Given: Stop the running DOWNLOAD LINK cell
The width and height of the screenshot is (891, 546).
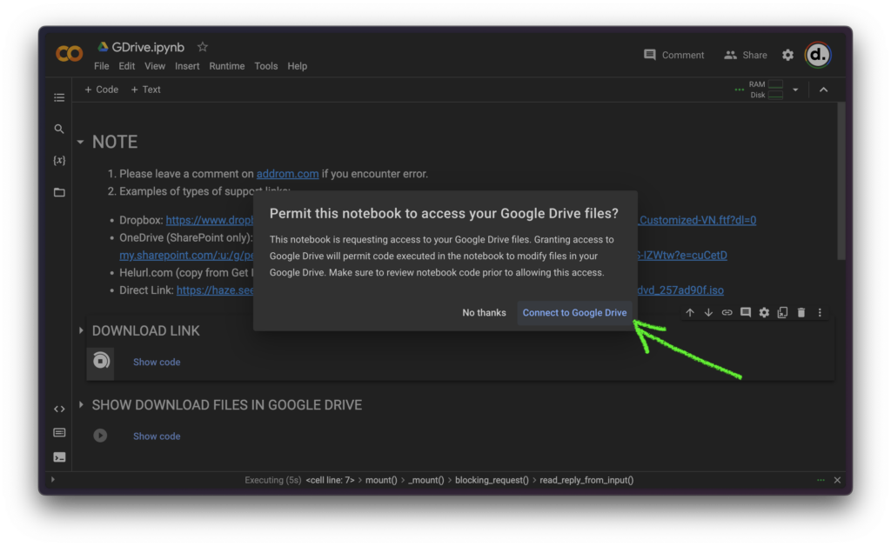Looking at the screenshot, I should 101,361.
